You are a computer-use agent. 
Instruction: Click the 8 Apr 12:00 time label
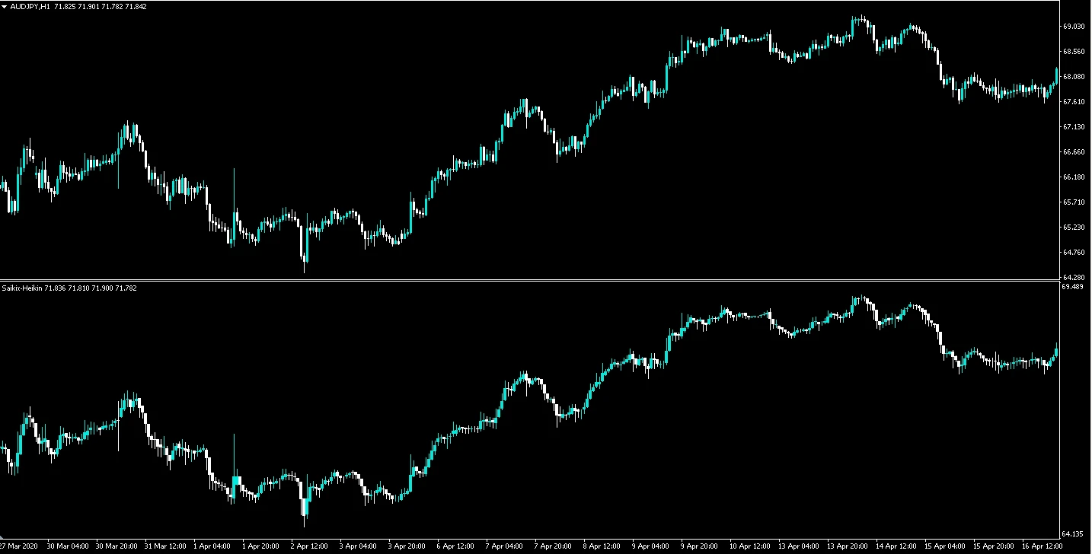[x=602, y=546]
